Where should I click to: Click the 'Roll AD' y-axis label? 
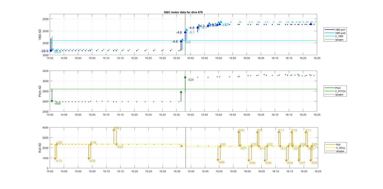click(x=40, y=148)
